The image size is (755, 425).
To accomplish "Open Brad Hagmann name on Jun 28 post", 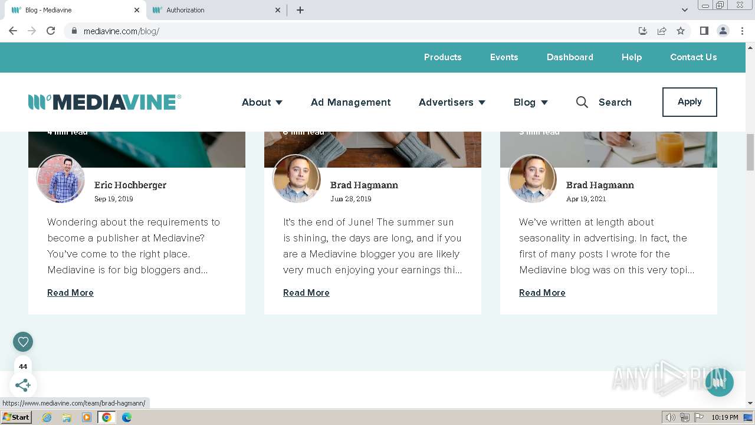I will (364, 185).
